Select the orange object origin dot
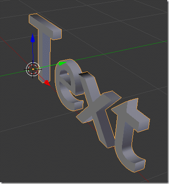The image size is (169, 184). coord(33,69)
